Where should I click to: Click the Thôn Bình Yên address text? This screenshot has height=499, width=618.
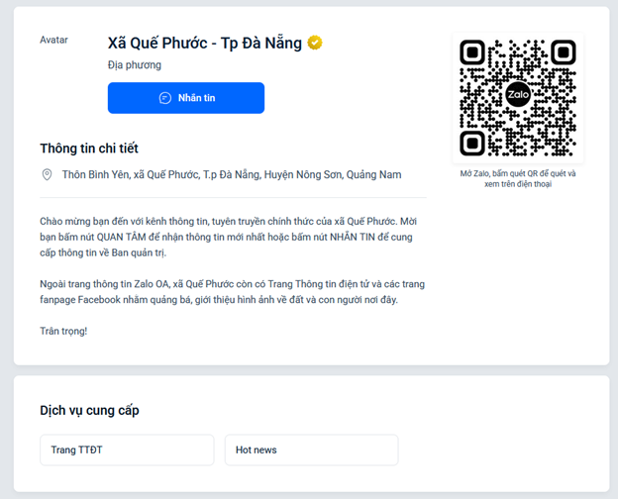point(232,174)
